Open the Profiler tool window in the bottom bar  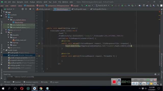[44, 82]
